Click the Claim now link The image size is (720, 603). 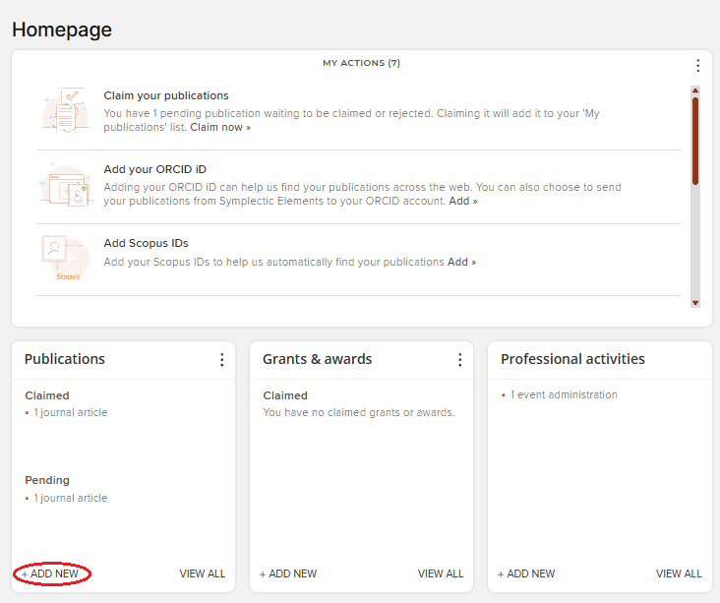(220, 127)
